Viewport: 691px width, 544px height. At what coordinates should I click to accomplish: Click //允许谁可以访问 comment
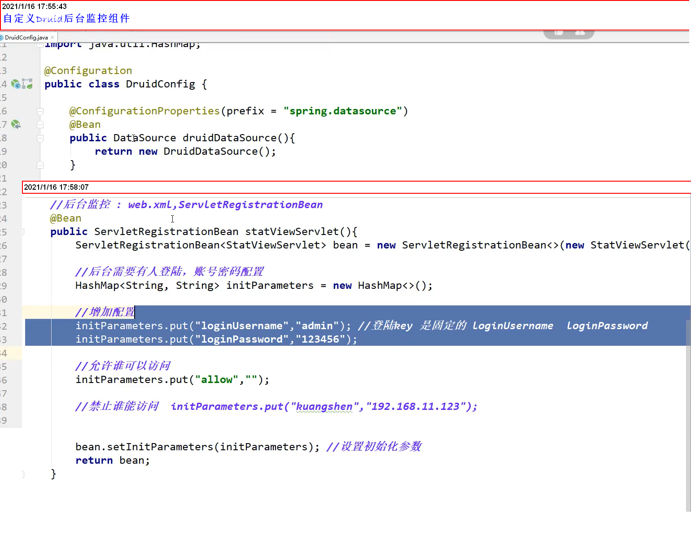click(x=123, y=366)
